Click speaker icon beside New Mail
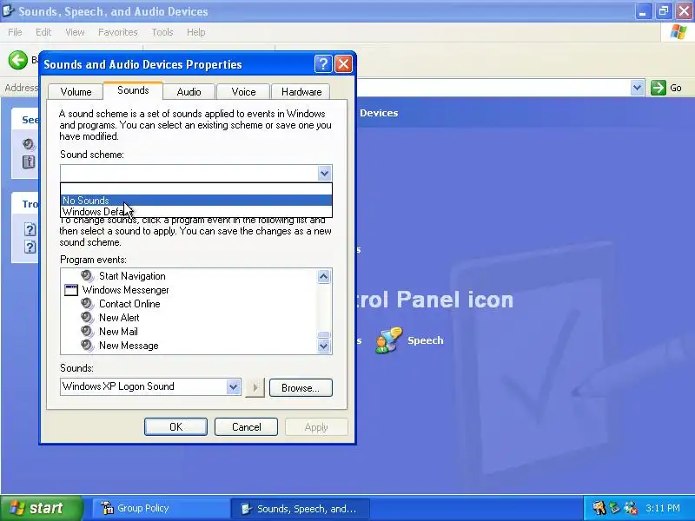The width and height of the screenshot is (695, 521). pyautogui.click(x=88, y=332)
